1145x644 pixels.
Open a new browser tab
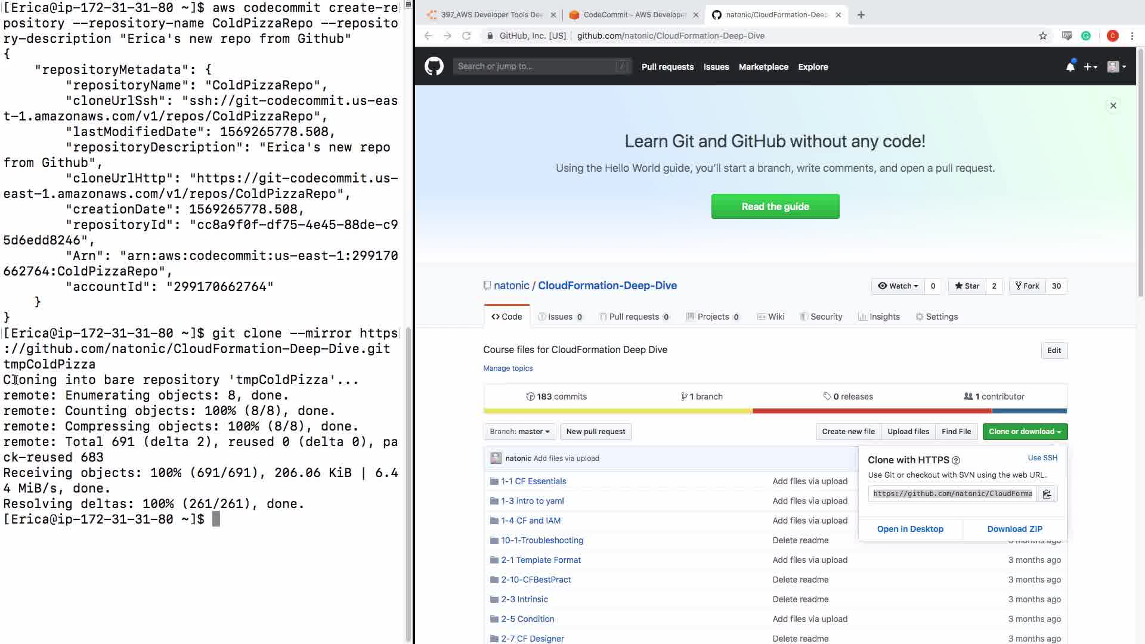coord(861,15)
